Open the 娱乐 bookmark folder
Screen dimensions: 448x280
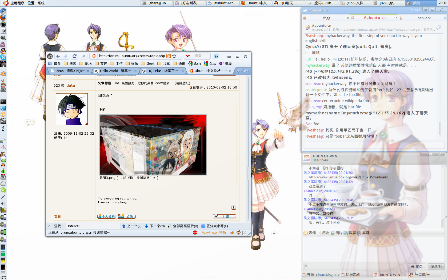(132, 63)
